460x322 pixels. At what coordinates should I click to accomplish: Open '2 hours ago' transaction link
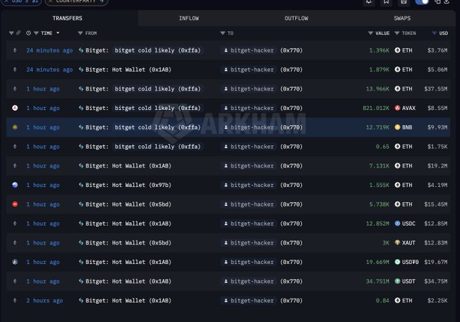(x=45, y=300)
